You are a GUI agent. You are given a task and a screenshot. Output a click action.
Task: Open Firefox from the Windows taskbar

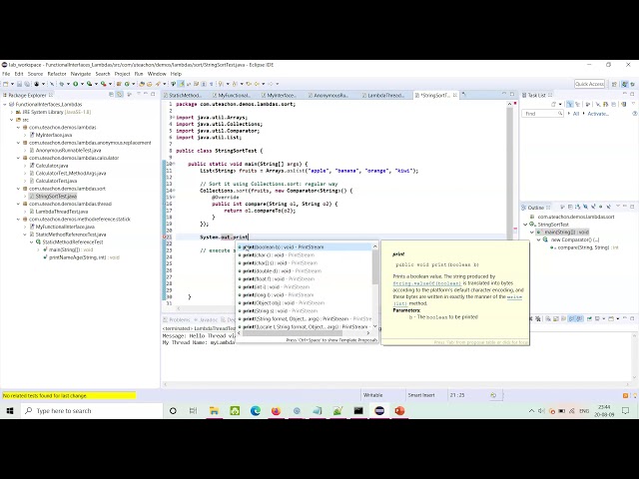[x=276, y=410]
